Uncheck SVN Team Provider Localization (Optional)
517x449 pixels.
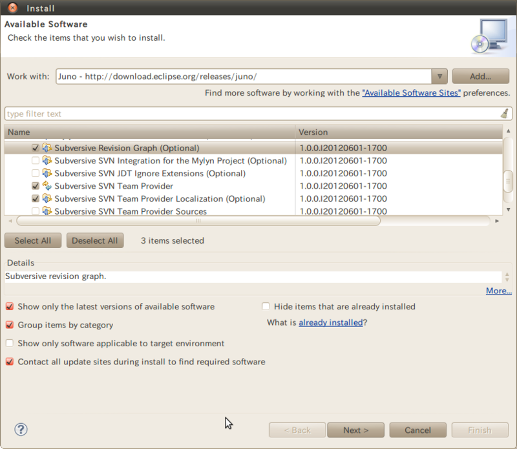click(x=36, y=198)
